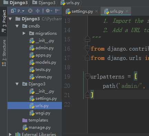Screen dimensions: 149x136
Task: Click the second Django3 breadcrumb
Action: [44, 3]
